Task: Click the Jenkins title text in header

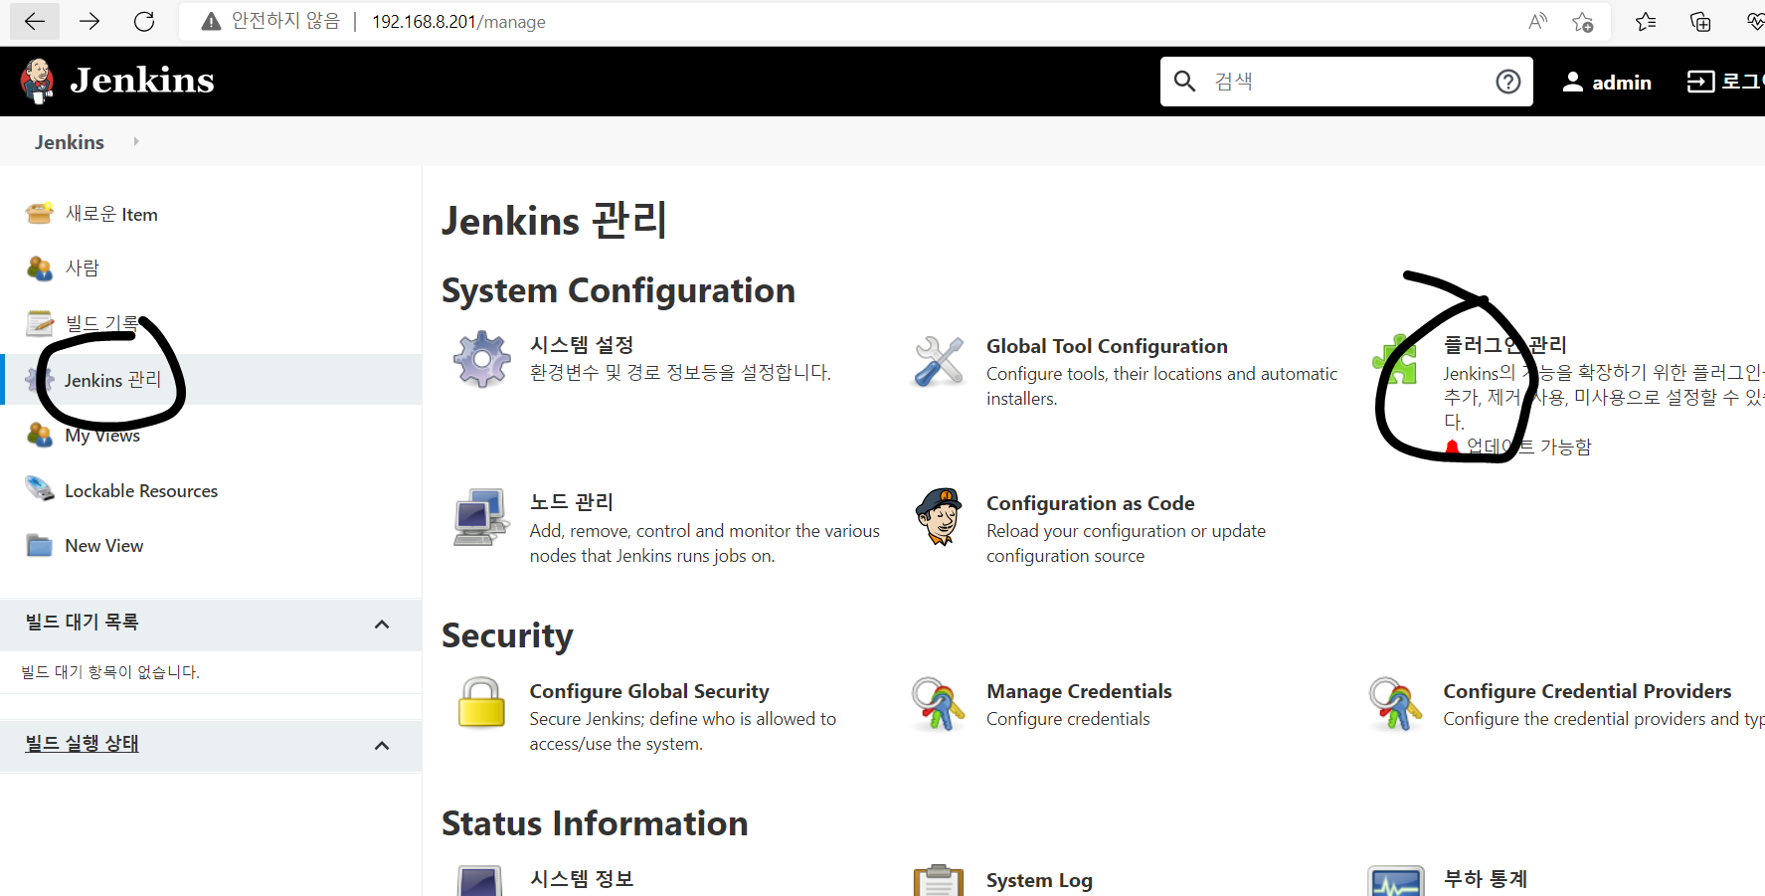Action: [x=142, y=80]
